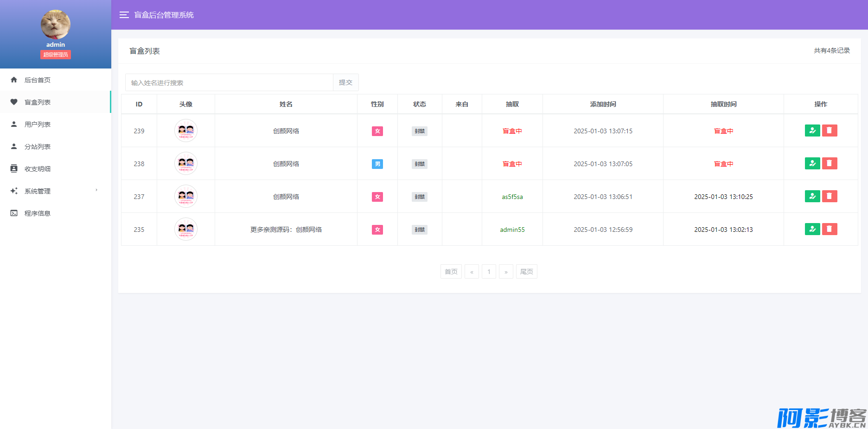This screenshot has width=868, height=429.
Task: Click the avatar thumbnail in row 237
Action: point(186,196)
